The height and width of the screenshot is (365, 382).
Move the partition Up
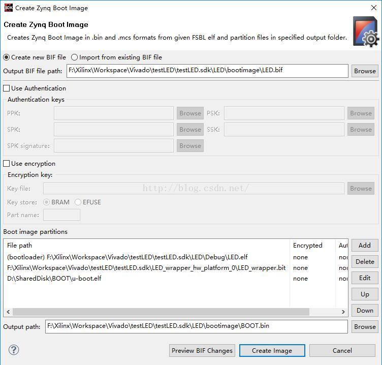(x=365, y=294)
